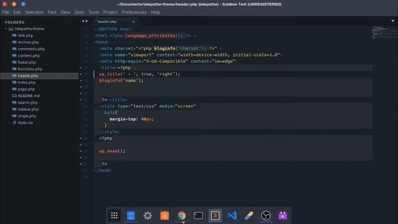
Task: Open content.php in the sidebar
Action: [29, 55]
